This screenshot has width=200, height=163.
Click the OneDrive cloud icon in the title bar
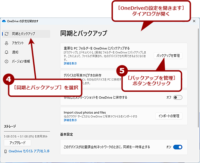click(4, 21)
